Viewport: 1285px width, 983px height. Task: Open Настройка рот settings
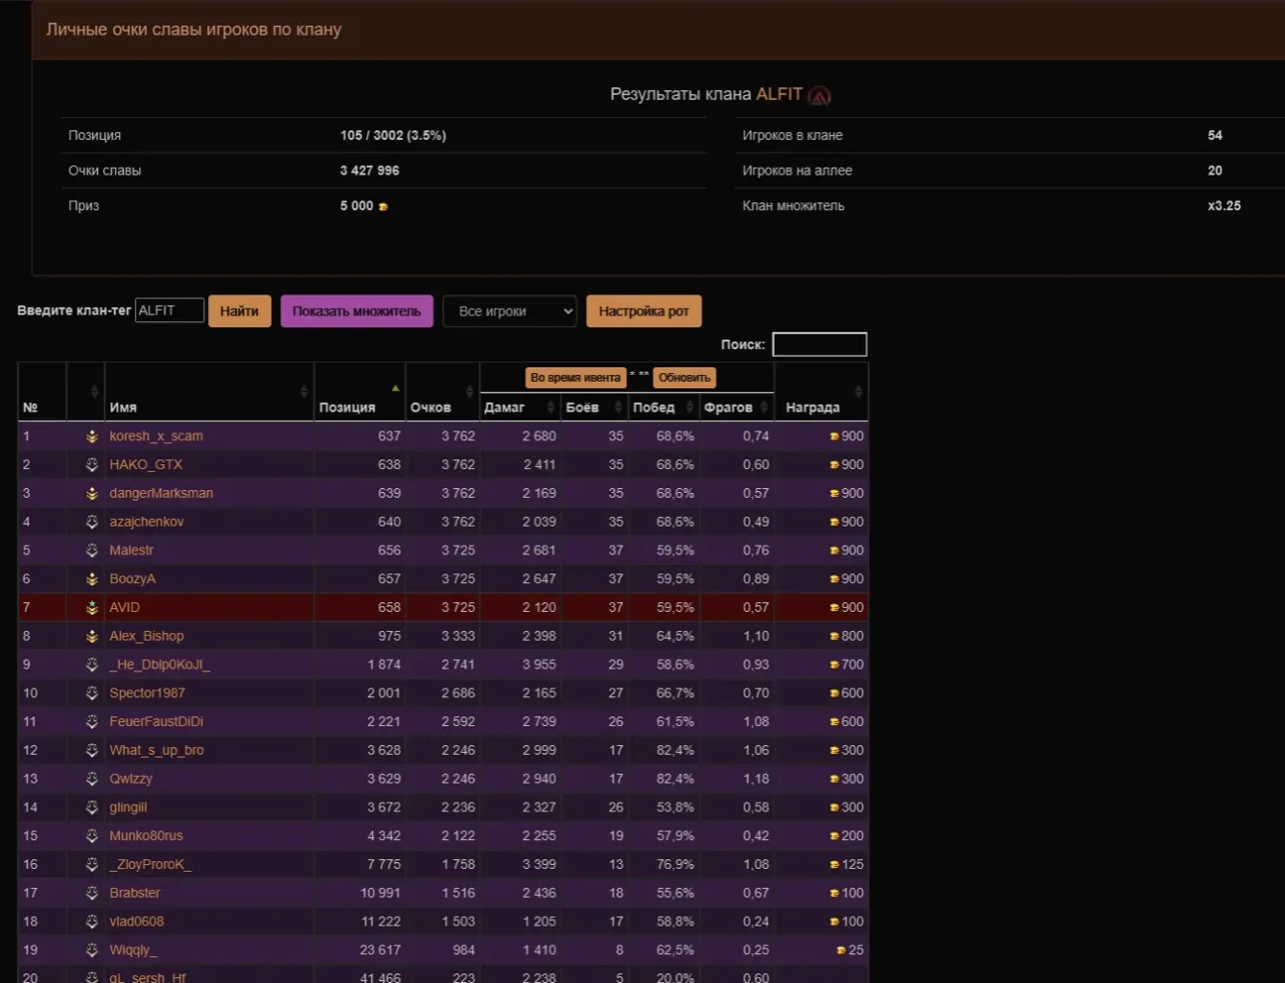pyautogui.click(x=643, y=311)
